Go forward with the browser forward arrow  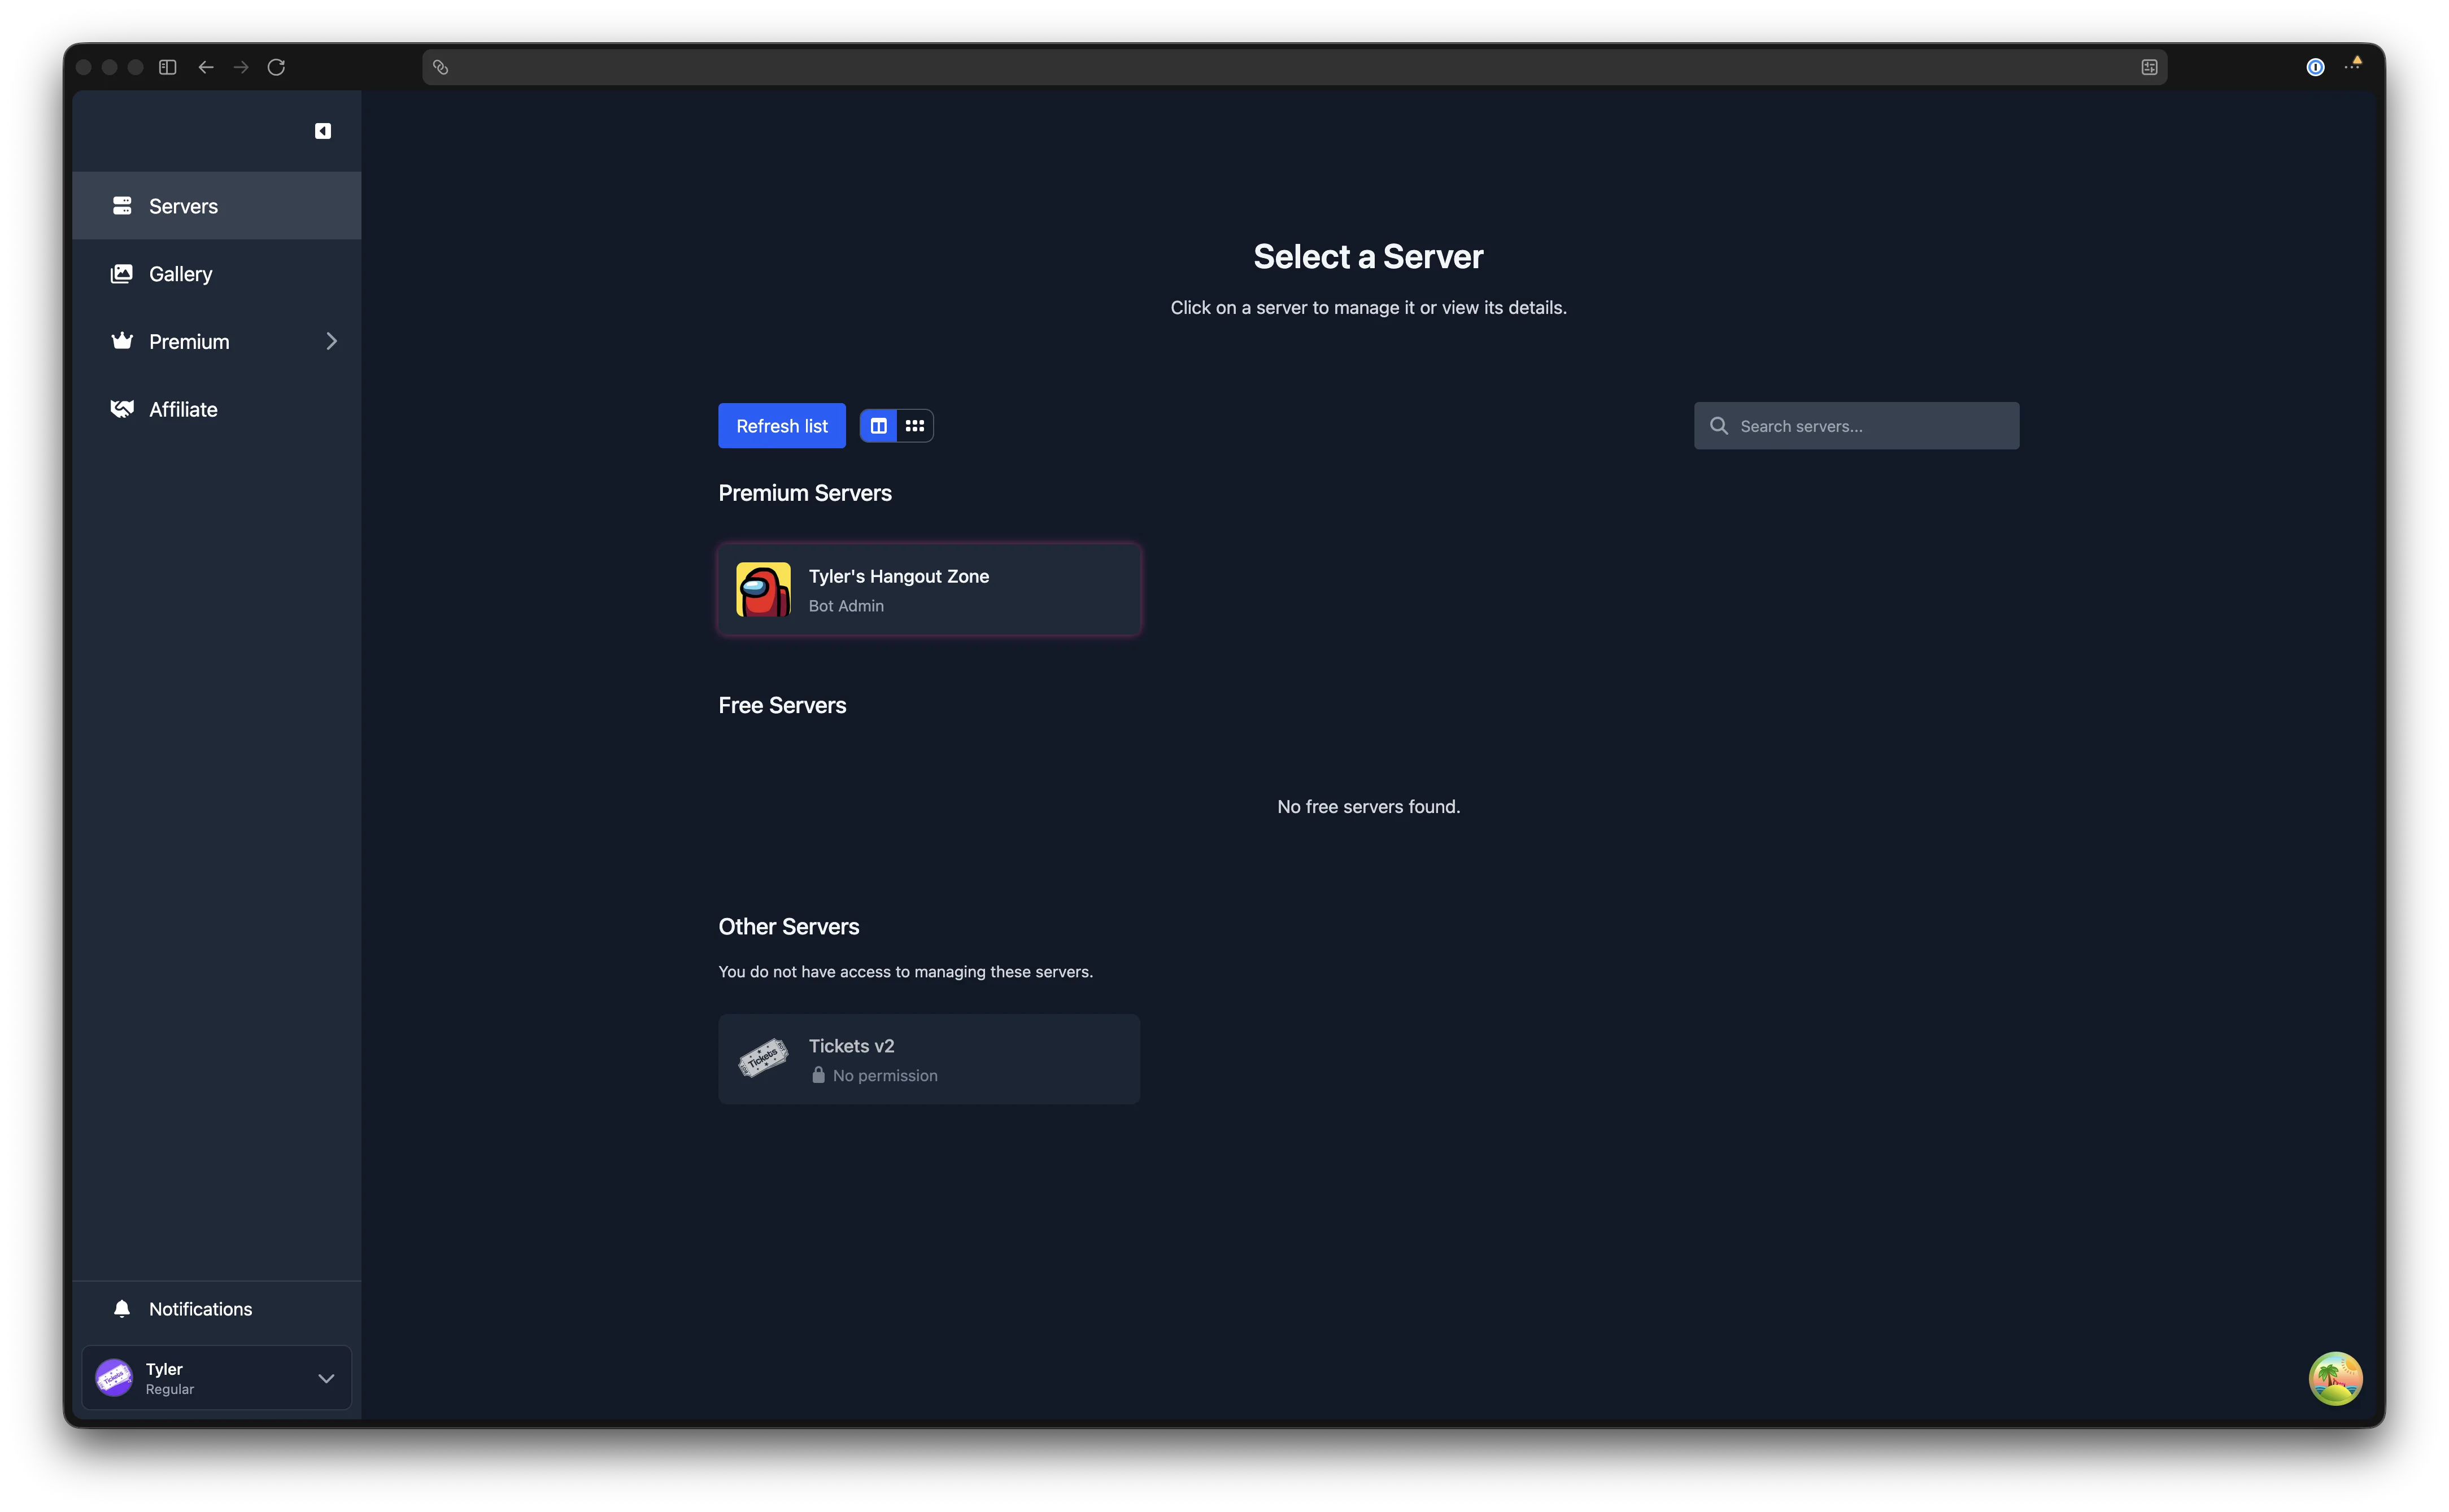coord(241,67)
